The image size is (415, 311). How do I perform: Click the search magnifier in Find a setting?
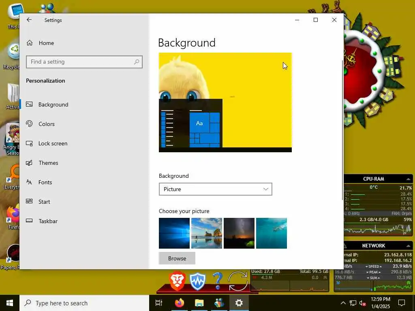click(x=137, y=62)
